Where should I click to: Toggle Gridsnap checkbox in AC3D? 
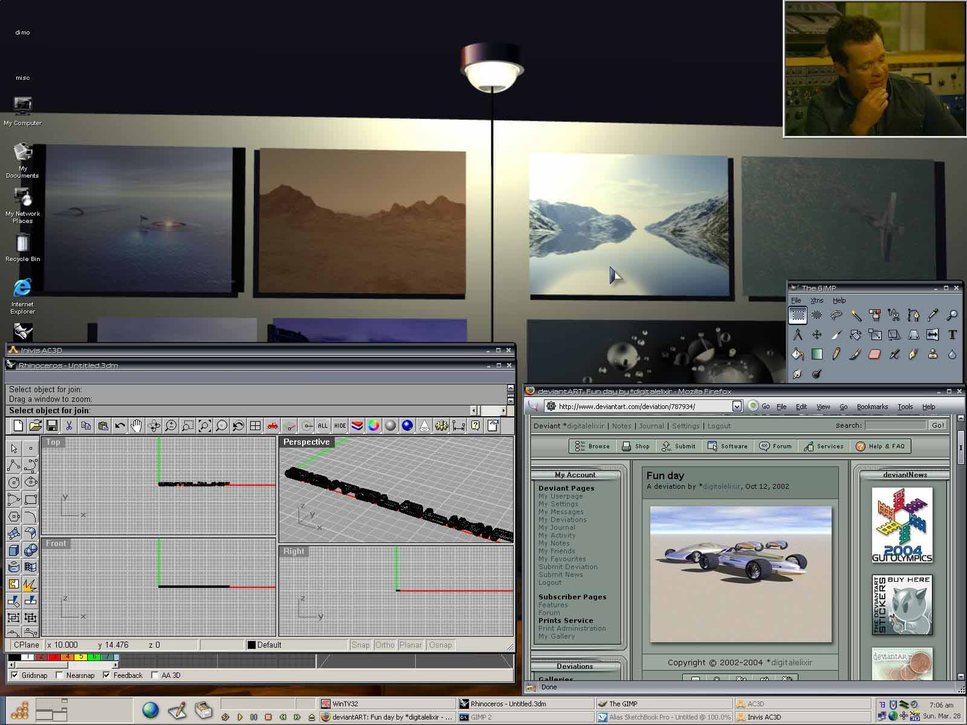(15, 675)
